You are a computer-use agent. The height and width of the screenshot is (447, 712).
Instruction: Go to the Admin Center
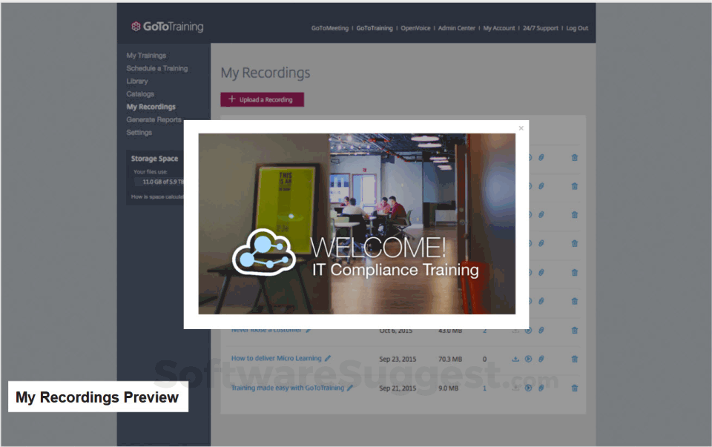click(x=456, y=27)
